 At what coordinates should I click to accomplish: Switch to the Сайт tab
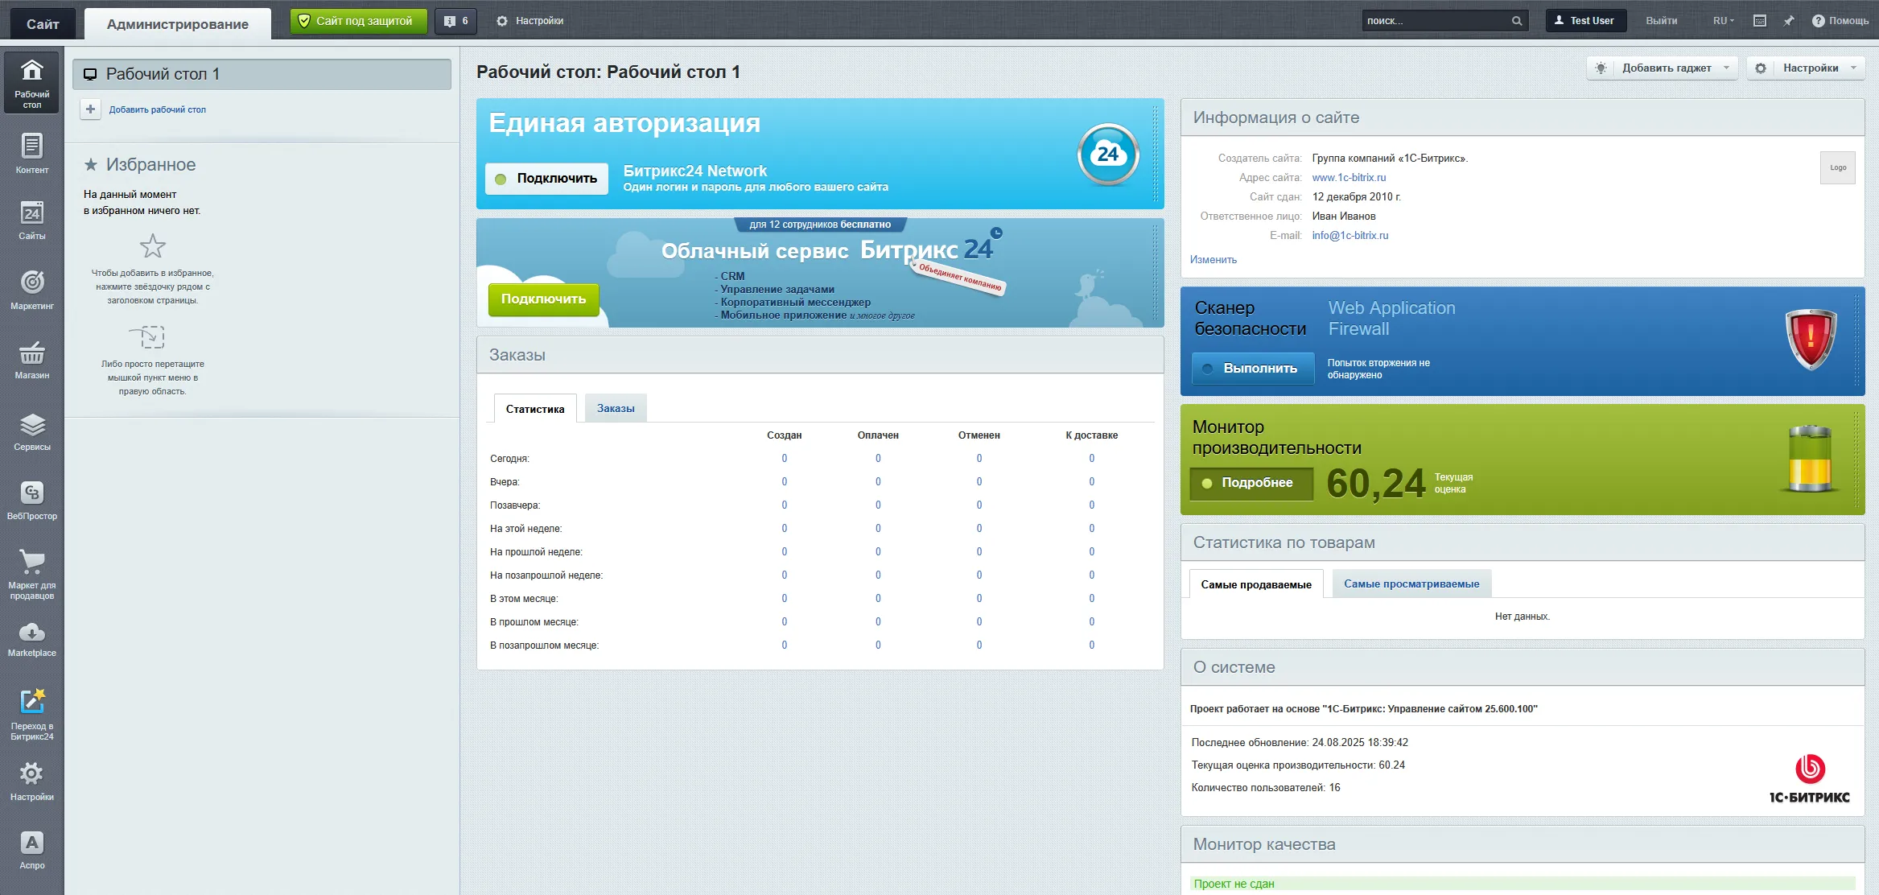[x=43, y=24]
